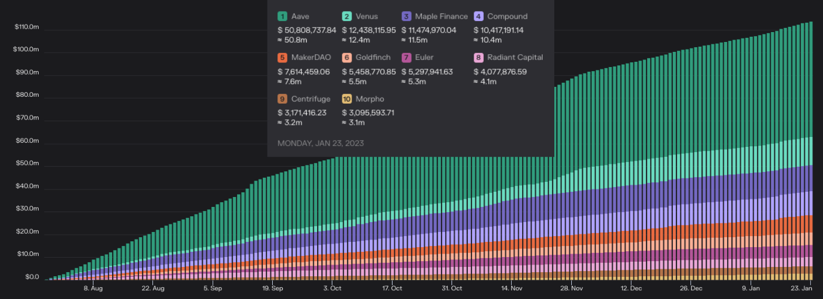Click the 12. Dec x-axis label
823x299 pixels.
(x=632, y=288)
